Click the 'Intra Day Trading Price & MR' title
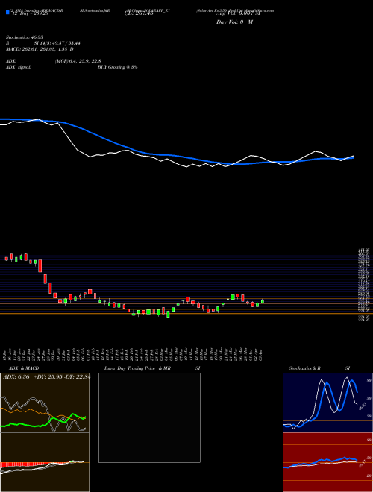The width and height of the screenshot is (373, 492). (x=137, y=368)
